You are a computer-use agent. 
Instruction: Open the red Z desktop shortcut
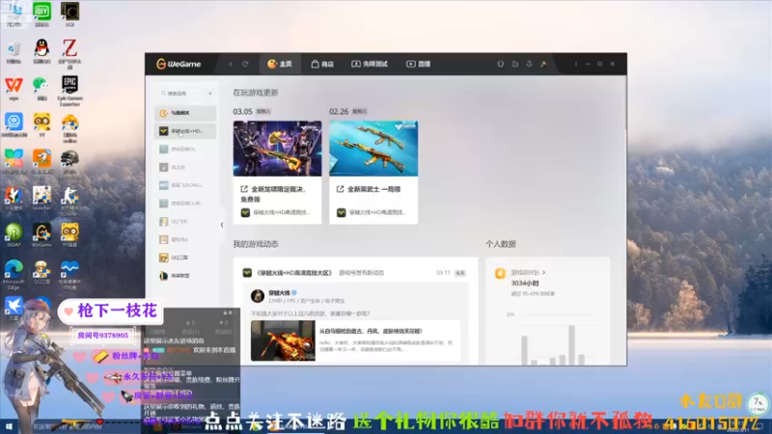coord(69,53)
